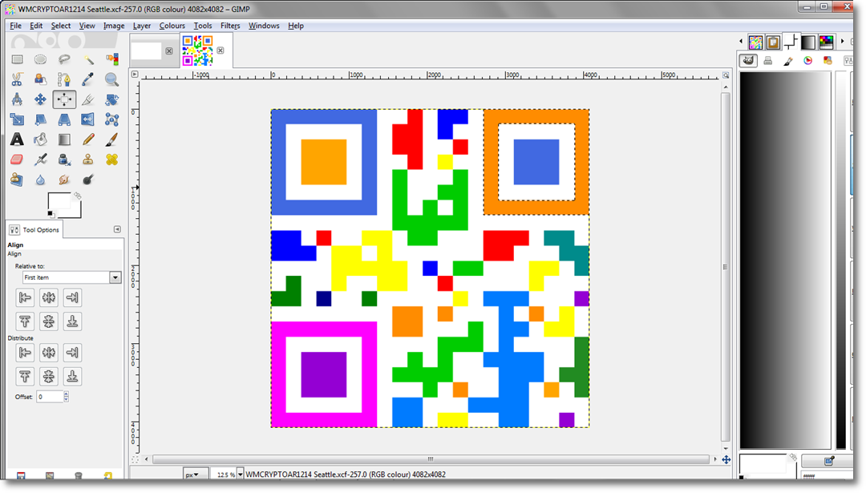Screen dimensions: 866x493
Task: Choose the Free Select lasso tool
Action: [64, 59]
